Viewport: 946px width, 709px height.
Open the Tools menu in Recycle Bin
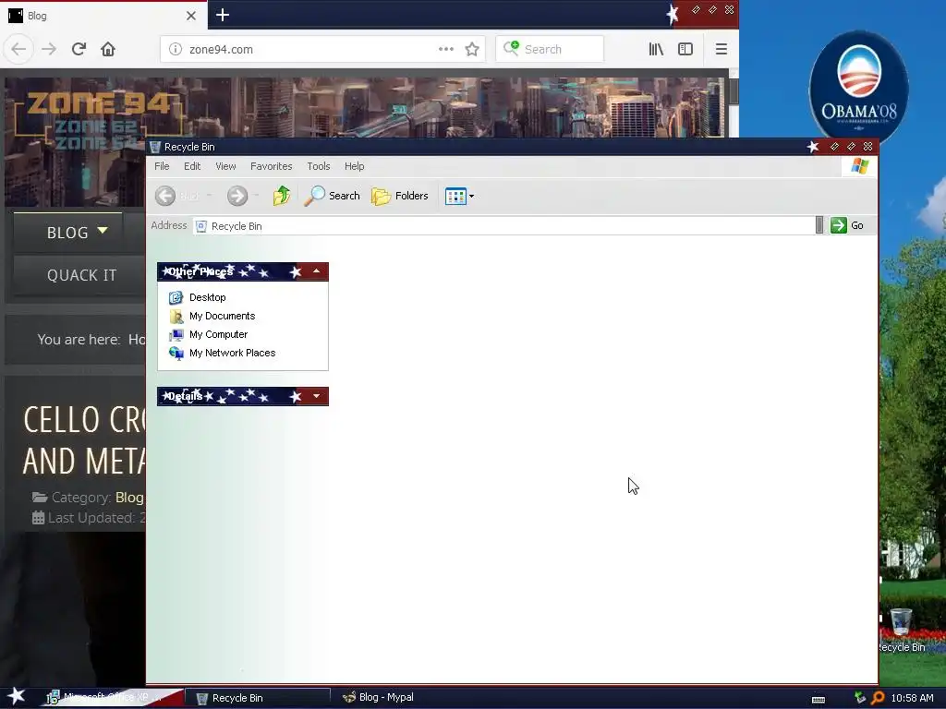click(318, 166)
